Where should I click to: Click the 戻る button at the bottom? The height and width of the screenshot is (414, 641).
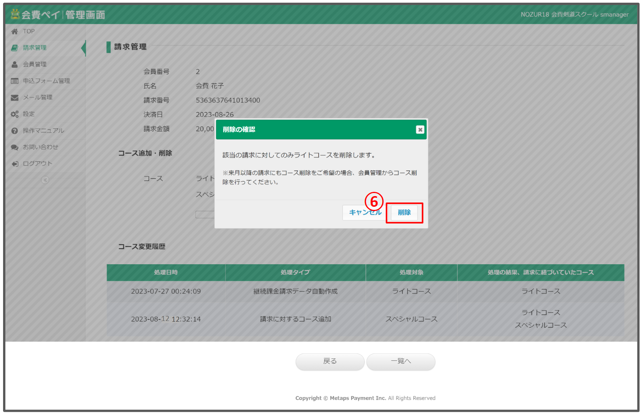[329, 362]
